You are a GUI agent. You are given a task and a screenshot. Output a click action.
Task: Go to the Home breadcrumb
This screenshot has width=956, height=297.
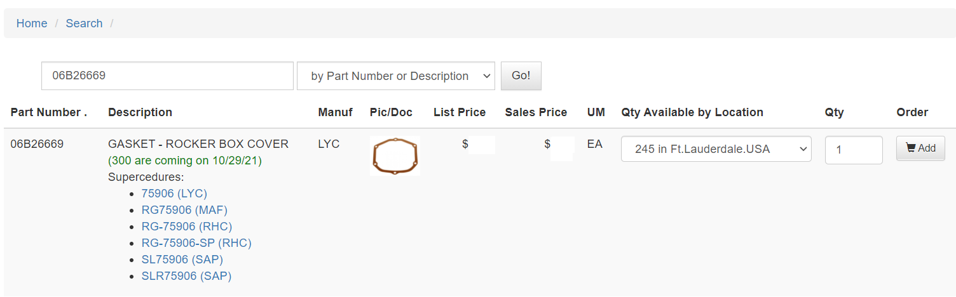click(32, 23)
